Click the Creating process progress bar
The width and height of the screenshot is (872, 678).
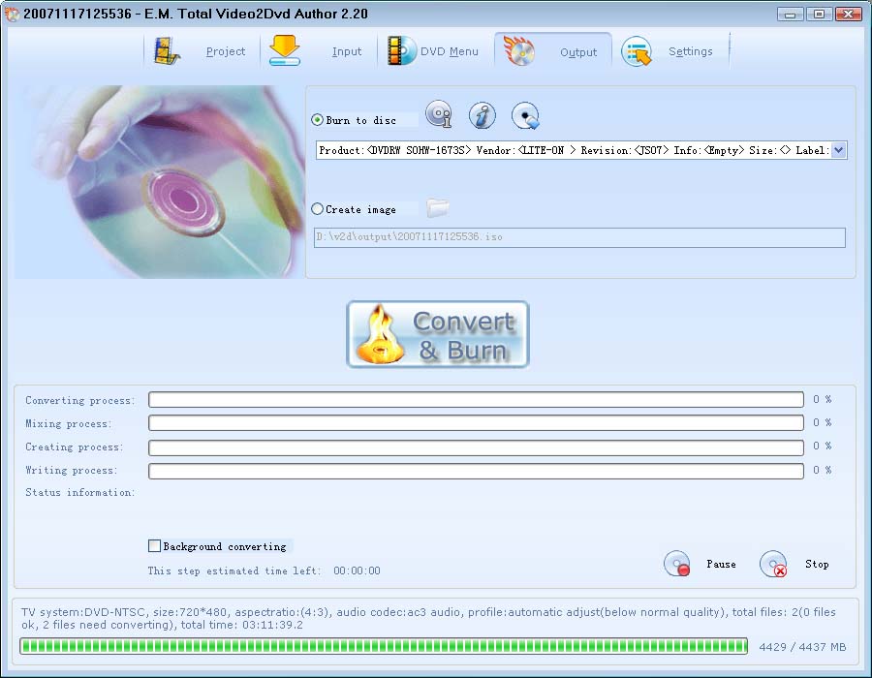[476, 447]
